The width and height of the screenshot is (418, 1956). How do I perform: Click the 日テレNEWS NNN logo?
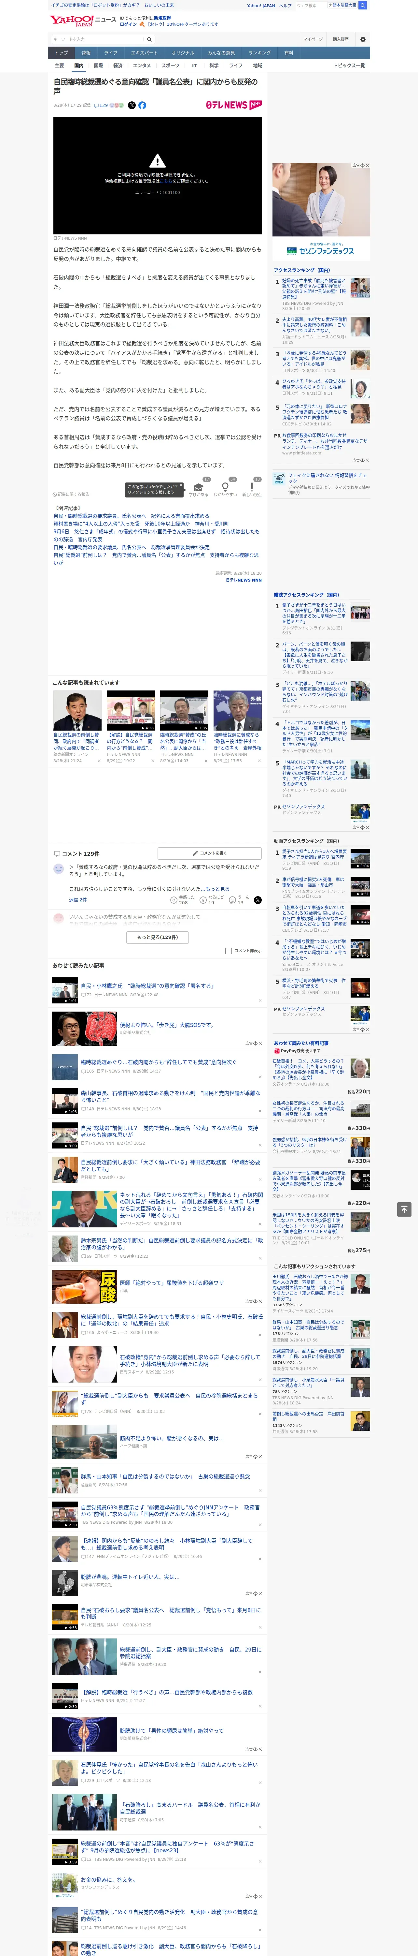click(234, 105)
